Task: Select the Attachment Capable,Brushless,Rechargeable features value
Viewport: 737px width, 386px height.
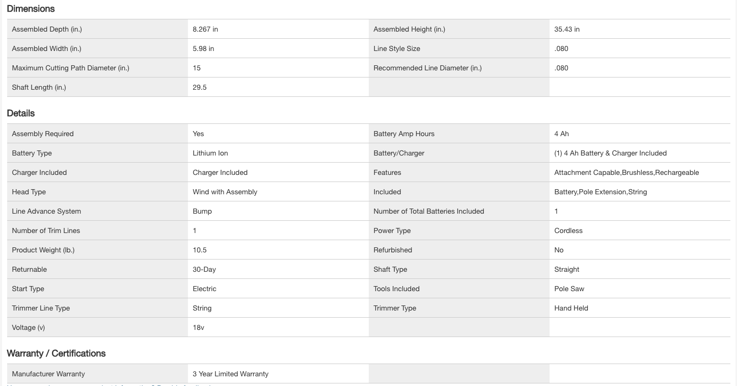Action: pos(626,173)
